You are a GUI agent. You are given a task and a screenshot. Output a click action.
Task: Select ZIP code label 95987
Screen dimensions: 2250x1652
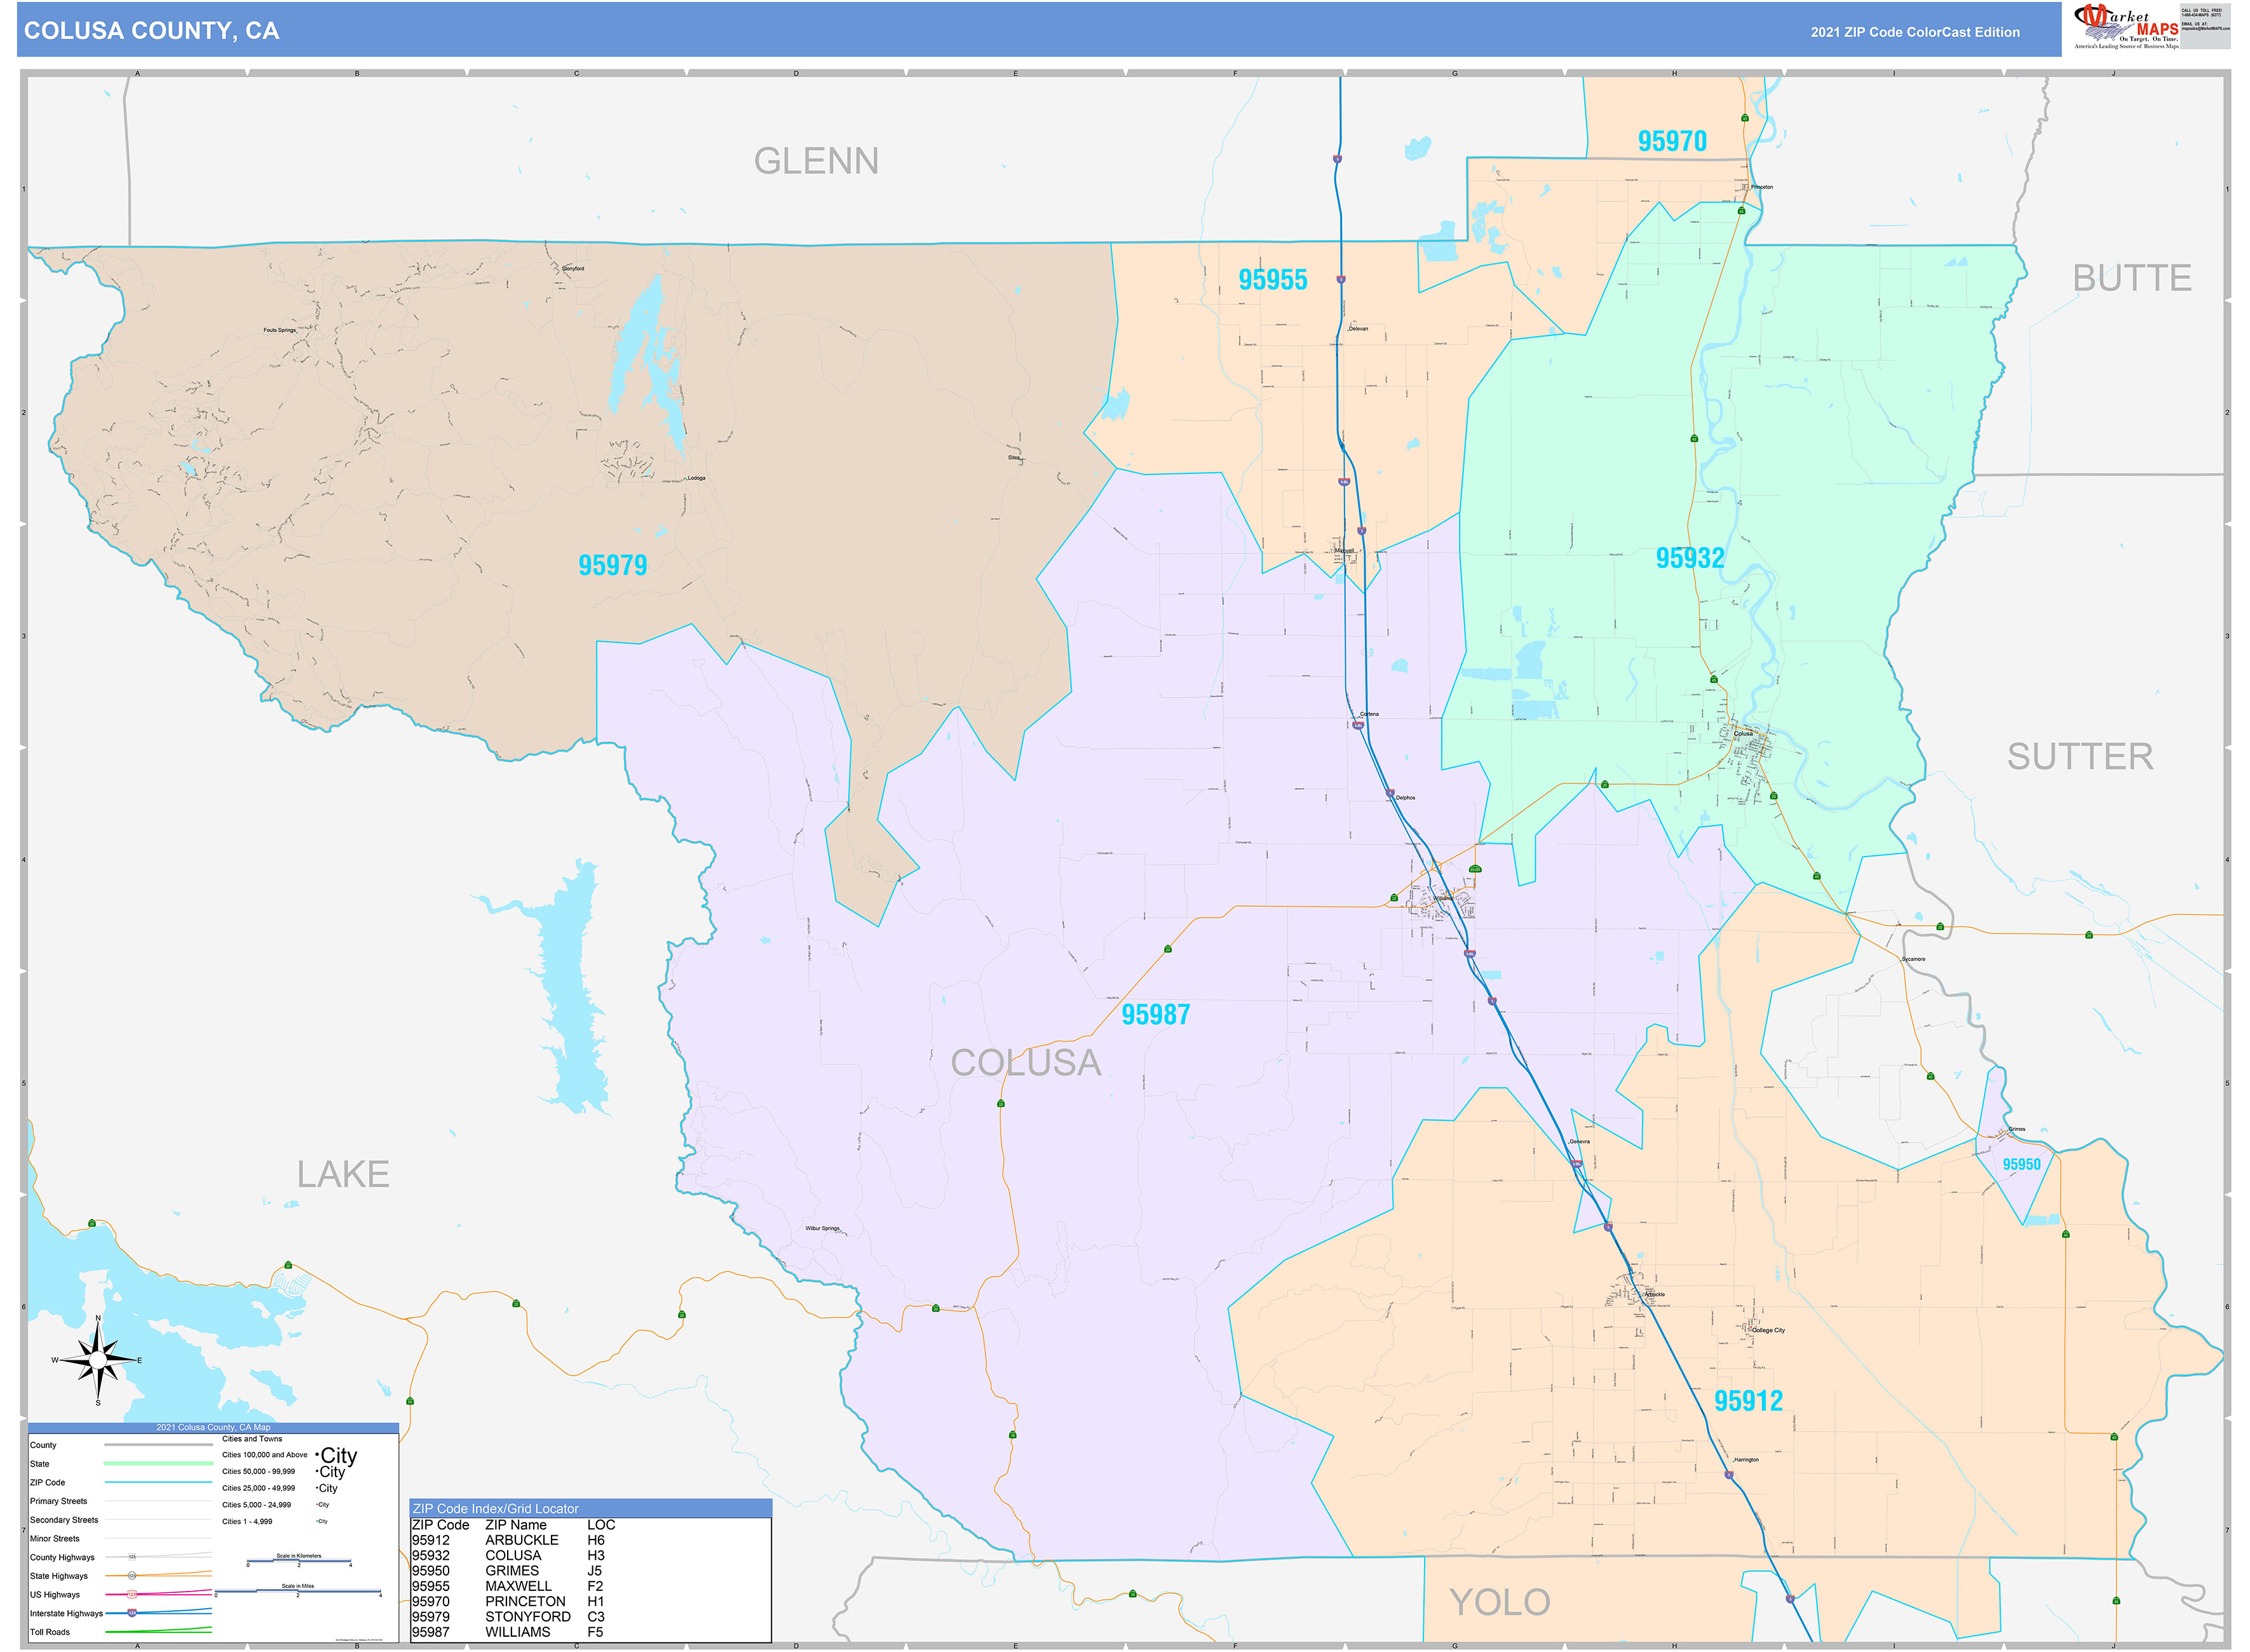1155,1014
